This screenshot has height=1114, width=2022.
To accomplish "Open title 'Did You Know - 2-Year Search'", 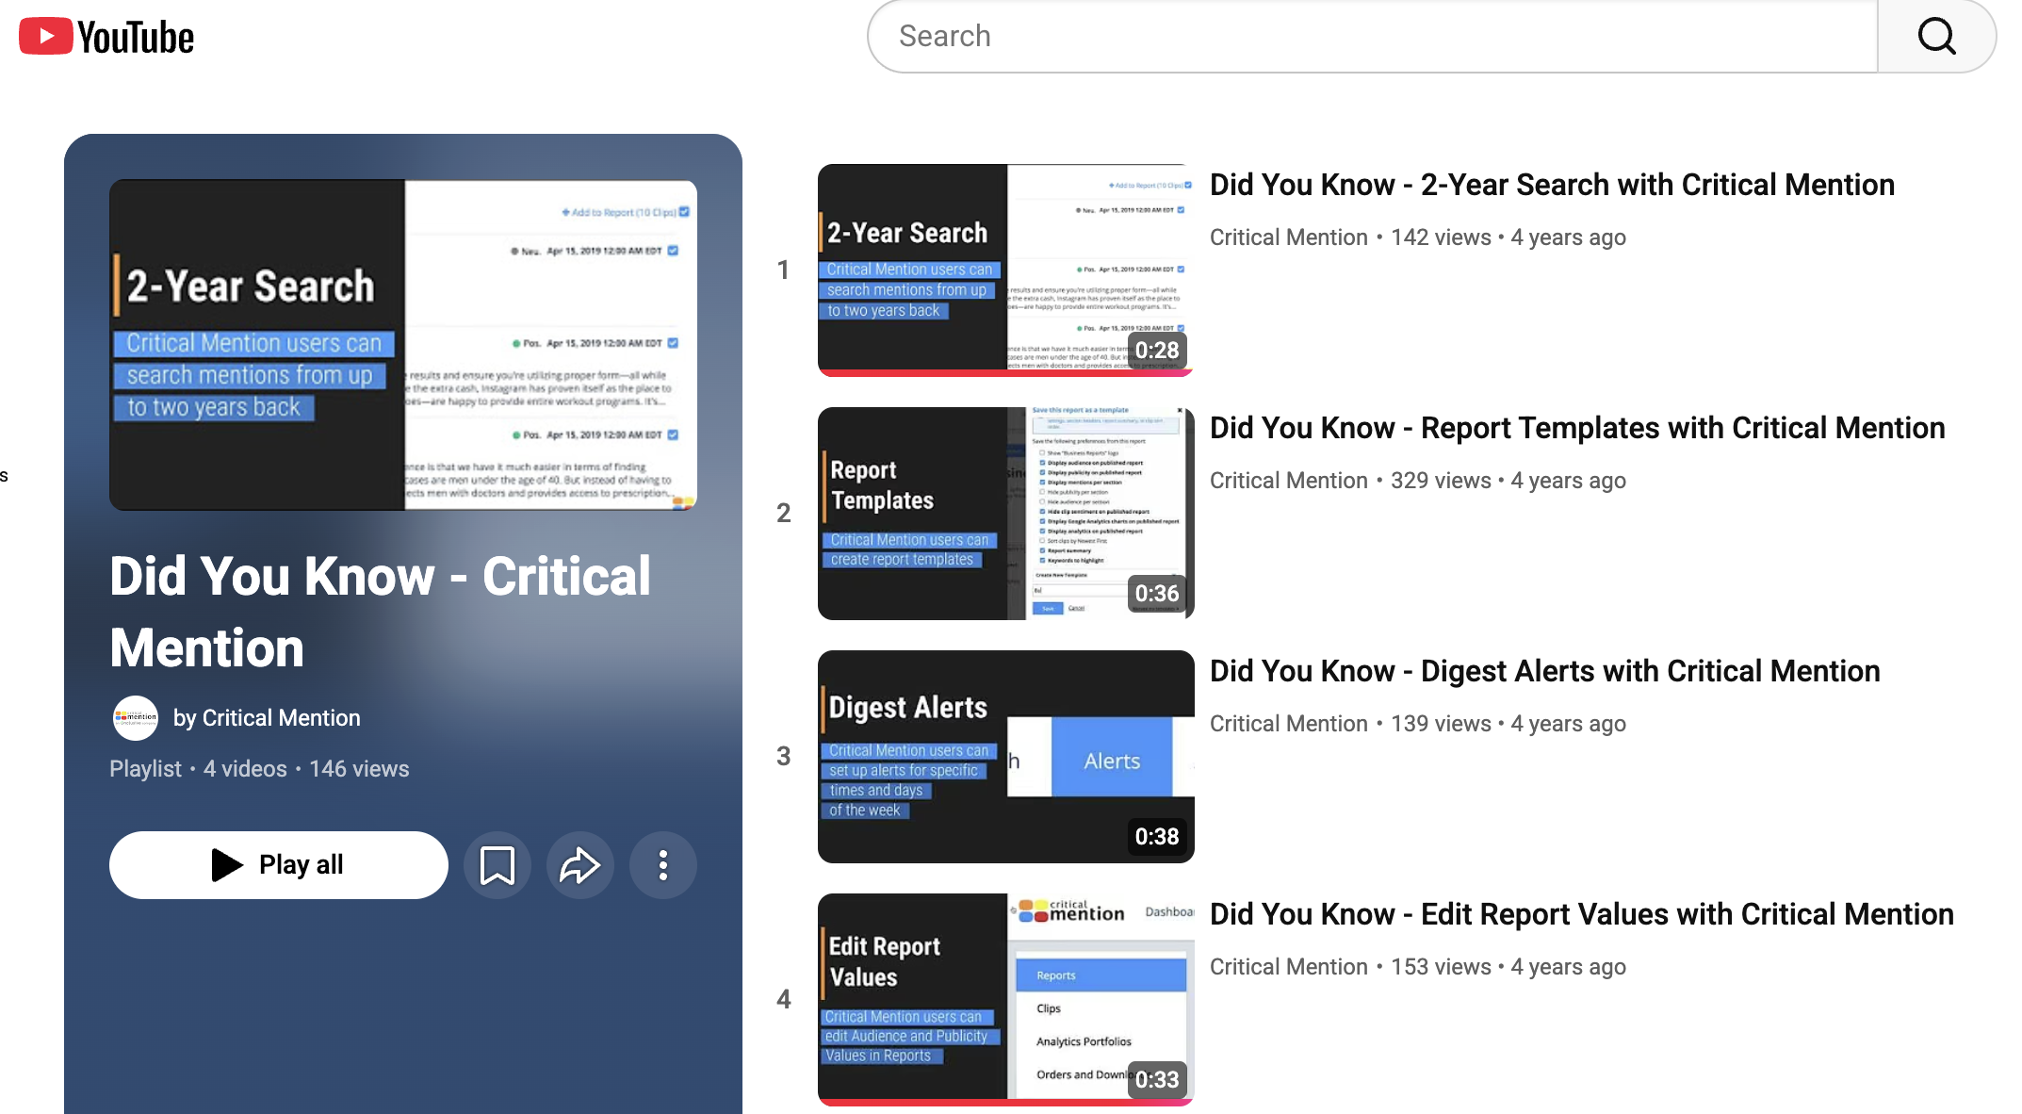I will coord(1551,185).
